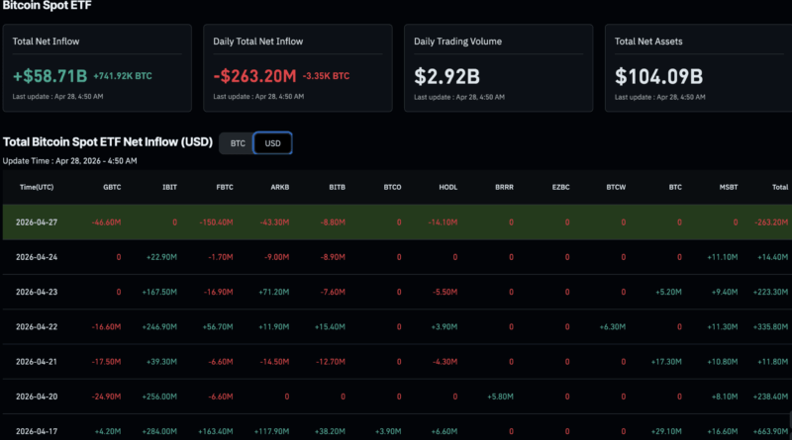This screenshot has width=792, height=440.
Task: Select the USD unit toggle
Action: pyautogui.click(x=272, y=143)
